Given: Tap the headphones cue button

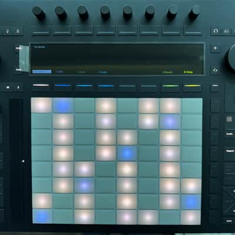Looking at the screenshot, I should point(216,31).
